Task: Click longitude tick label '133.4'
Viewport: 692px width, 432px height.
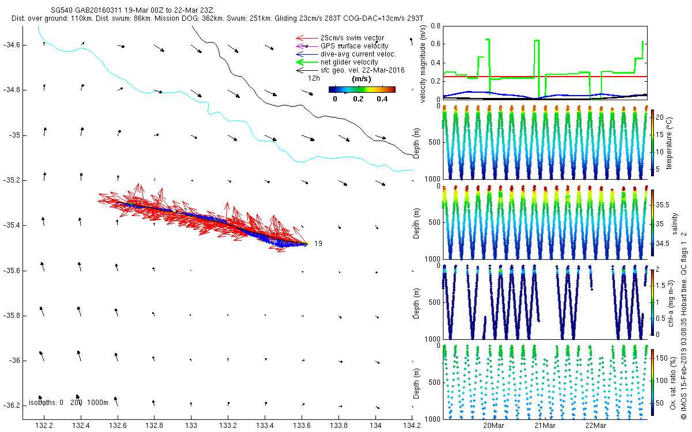Action: click(x=265, y=425)
